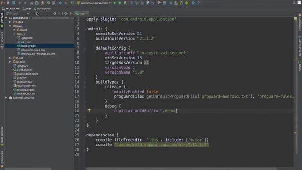The image size is (302, 170).
Task: Expand the root-level build folder
Action: coord(10,58)
